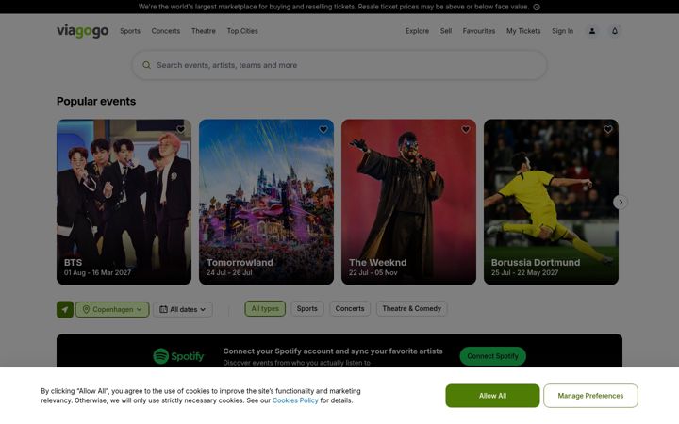Click Manage Preferences button
This screenshot has width=679, height=424.
[x=590, y=396]
